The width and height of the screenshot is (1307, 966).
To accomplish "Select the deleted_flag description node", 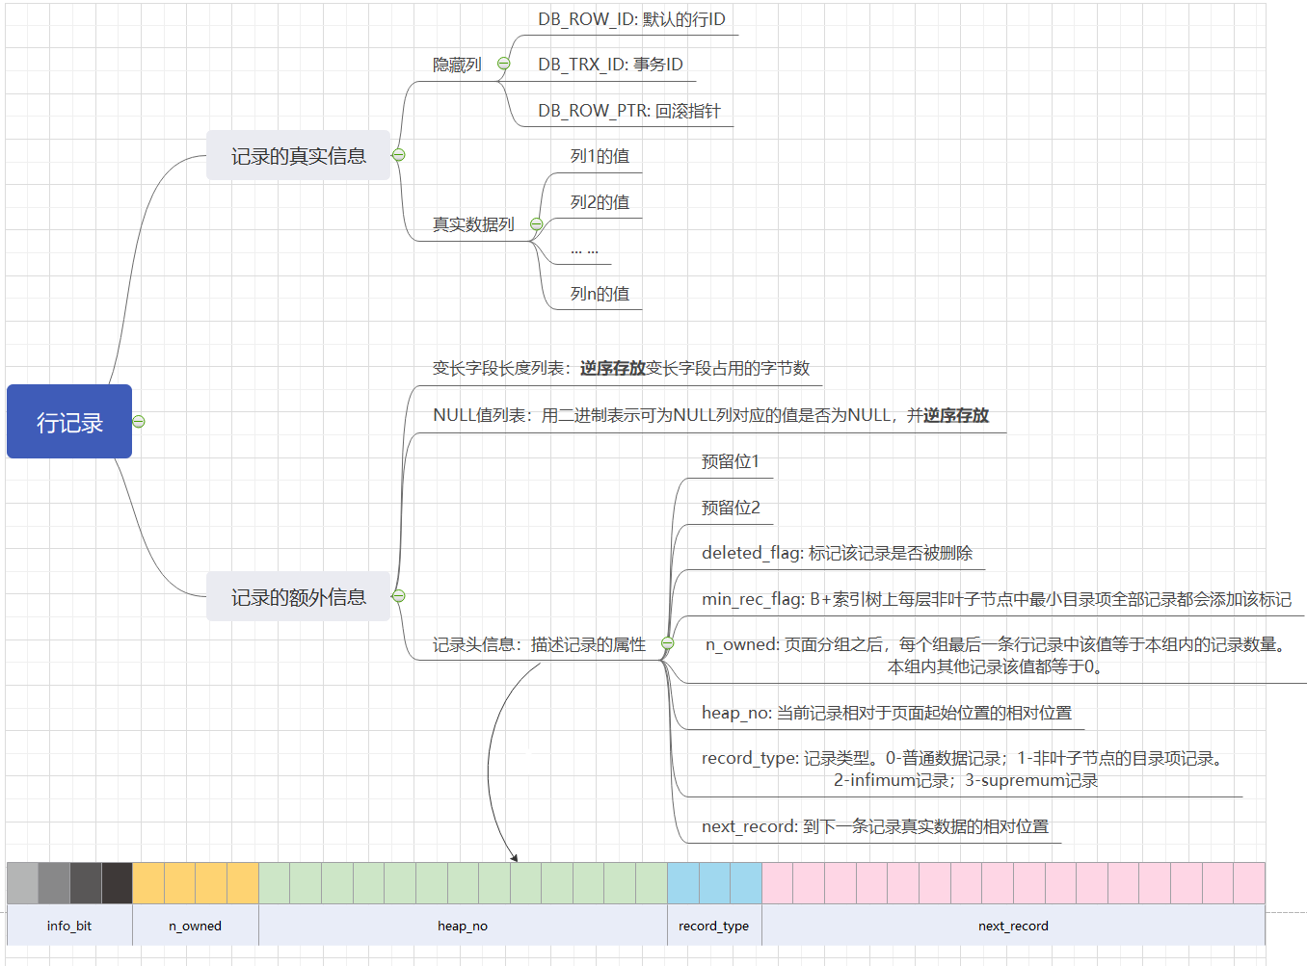I will click(837, 553).
